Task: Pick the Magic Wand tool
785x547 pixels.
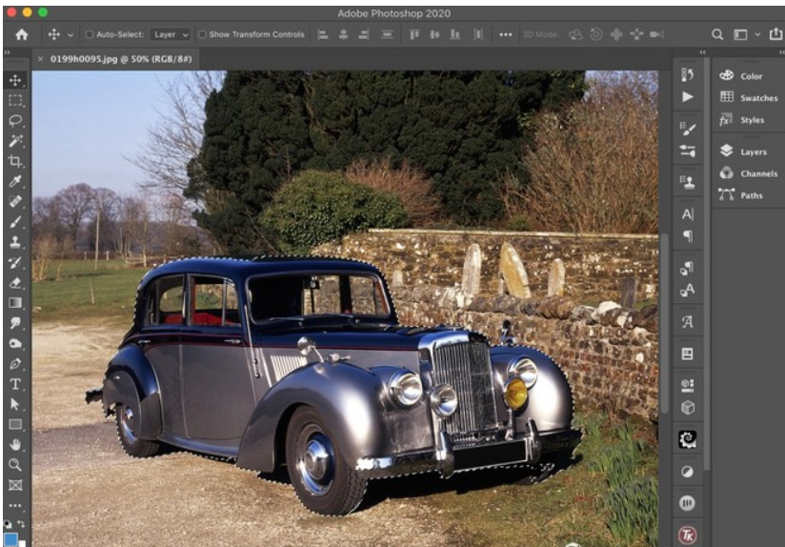Action: pyautogui.click(x=15, y=141)
